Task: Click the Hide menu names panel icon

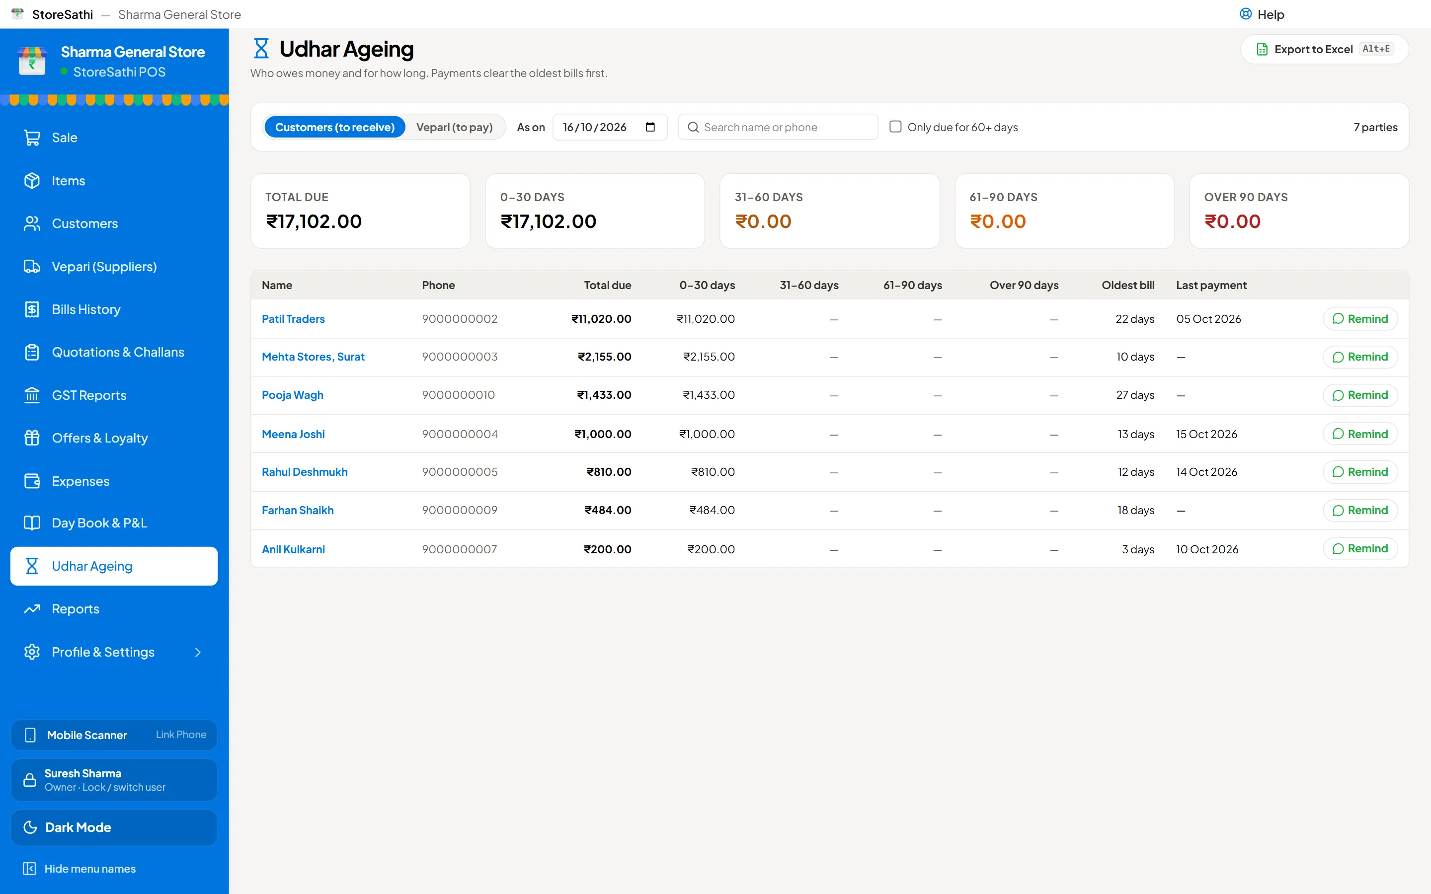Action: 29,869
